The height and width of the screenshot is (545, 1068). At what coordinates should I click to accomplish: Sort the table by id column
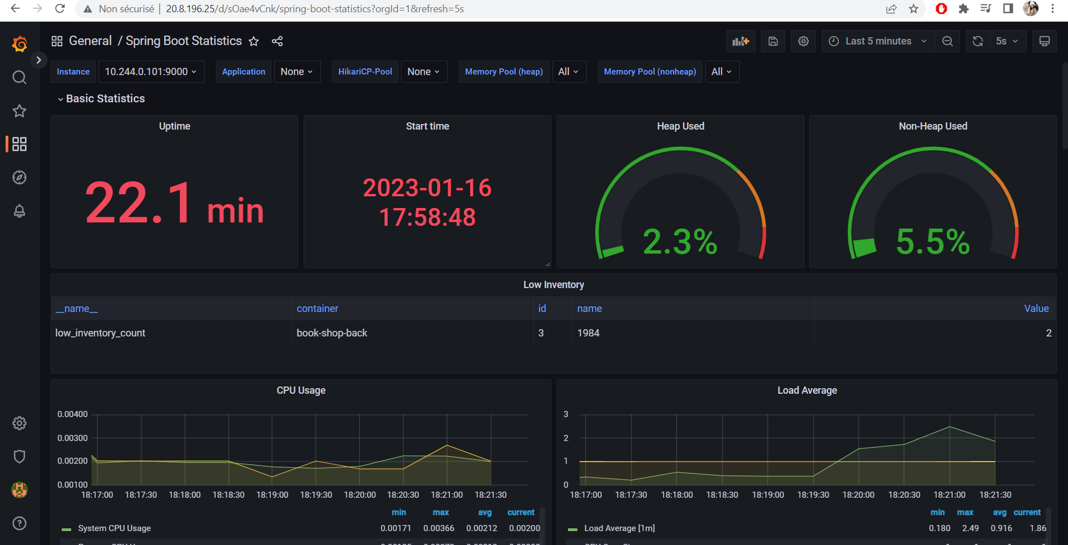click(x=542, y=309)
